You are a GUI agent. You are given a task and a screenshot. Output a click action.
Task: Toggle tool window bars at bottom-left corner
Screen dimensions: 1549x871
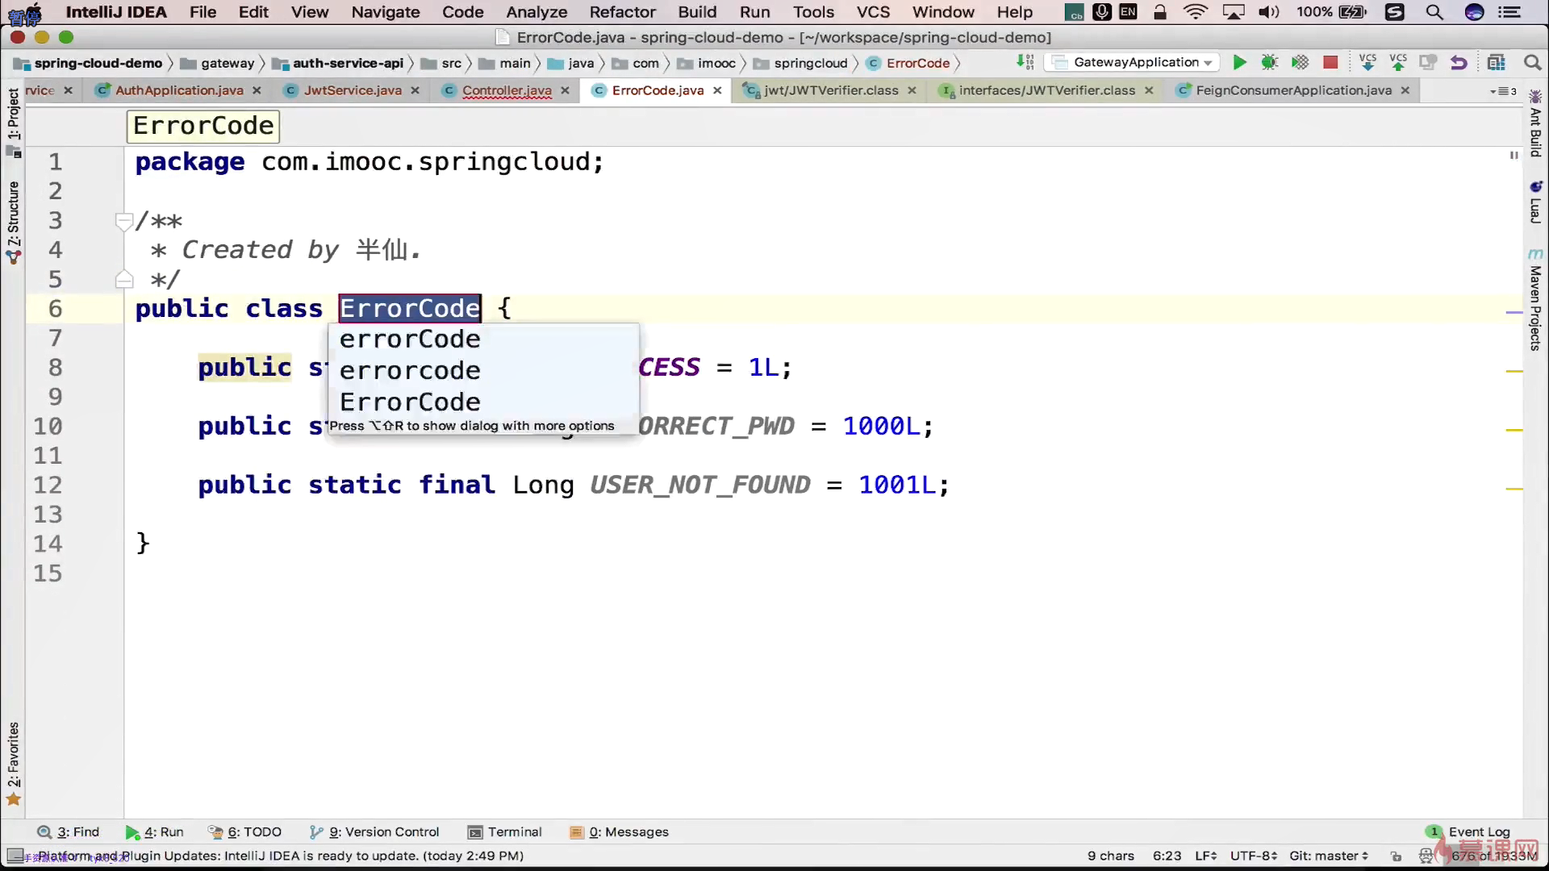click(x=15, y=856)
